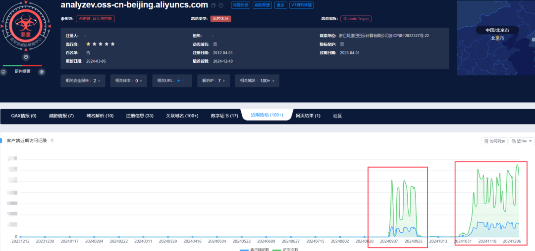
Task: Copy the domain name using the copy icon
Action: pyautogui.click(x=213, y=5)
